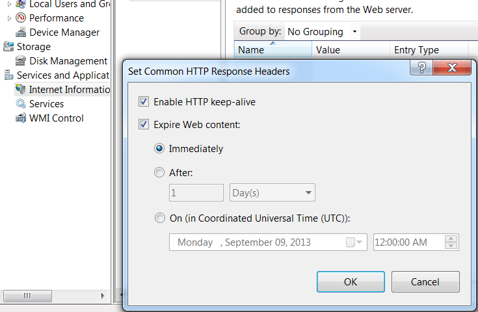Open Disk Management via its icon
The width and height of the screenshot is (478, 312).
[x=21, y=61]
